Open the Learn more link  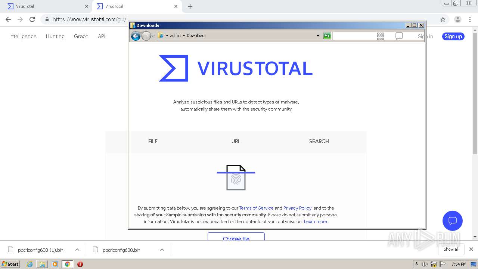[x=315, y=222]
